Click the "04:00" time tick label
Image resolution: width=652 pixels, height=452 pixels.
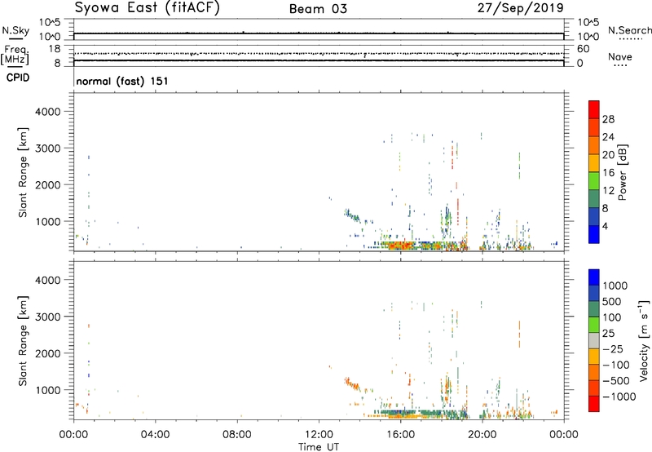tap(156, 435)
